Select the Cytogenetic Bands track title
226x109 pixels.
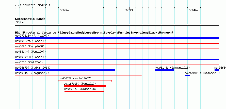pos(30,19)
